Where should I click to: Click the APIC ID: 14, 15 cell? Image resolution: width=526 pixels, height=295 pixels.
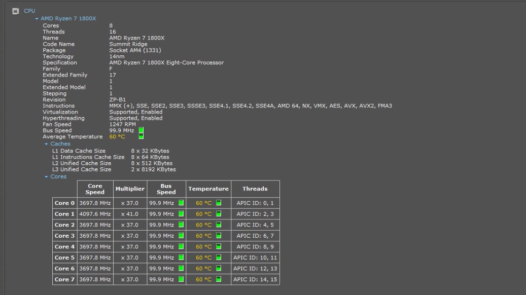coord(255,280)
